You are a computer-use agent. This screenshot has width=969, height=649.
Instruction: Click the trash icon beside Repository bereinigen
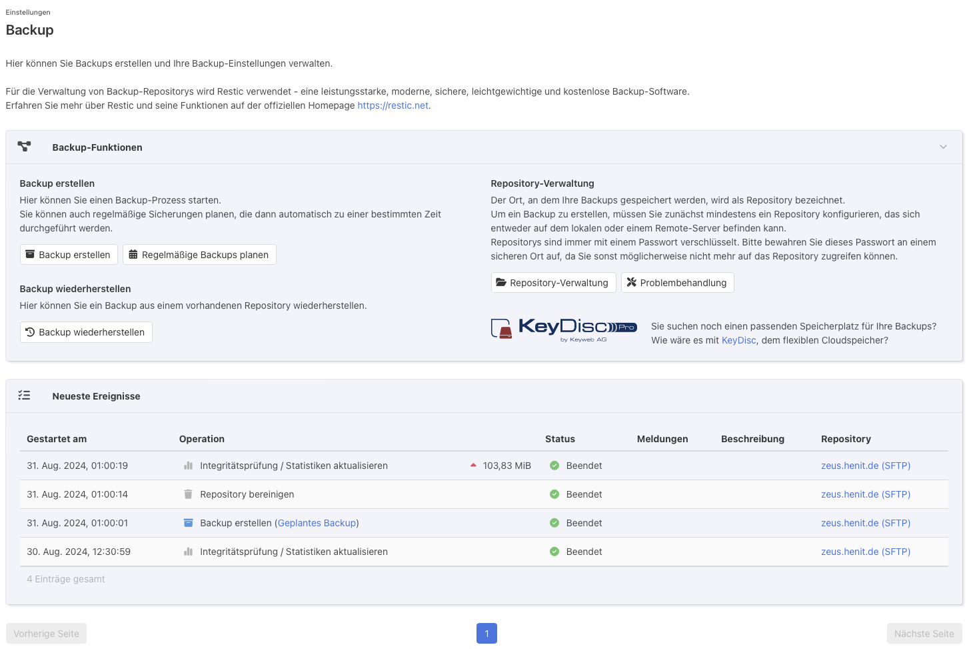tap(188, 494)
